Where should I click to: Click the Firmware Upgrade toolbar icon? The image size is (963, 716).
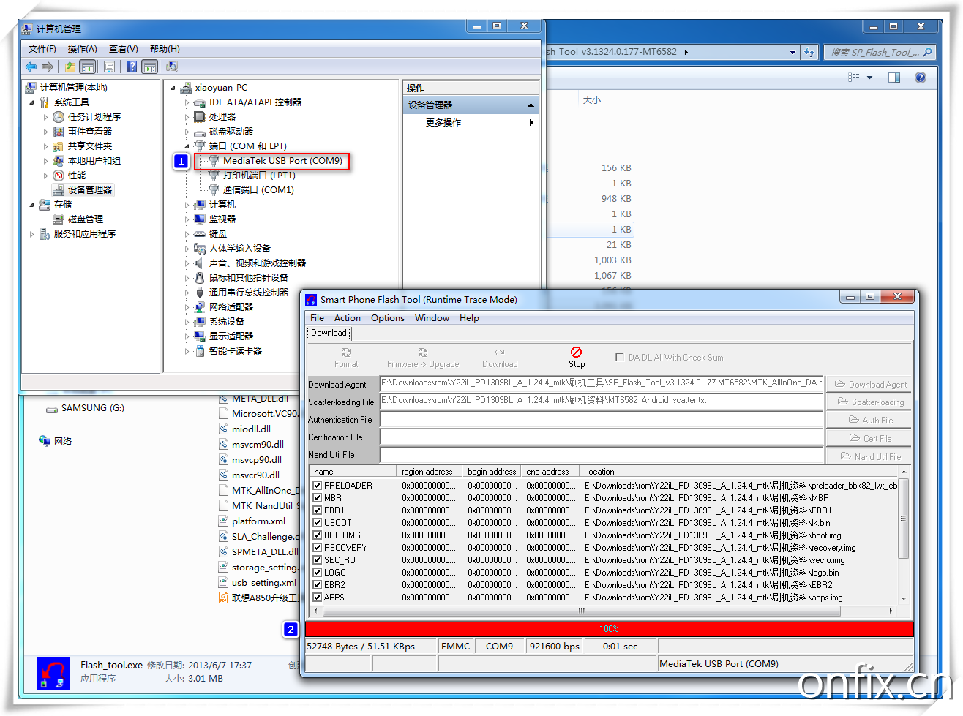coord(423,353)
